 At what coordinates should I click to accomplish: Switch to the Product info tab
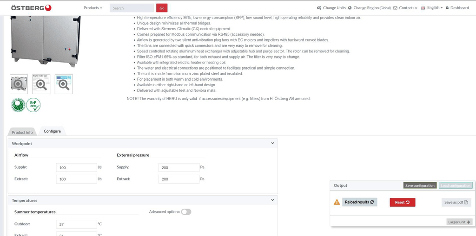(22, 132)
